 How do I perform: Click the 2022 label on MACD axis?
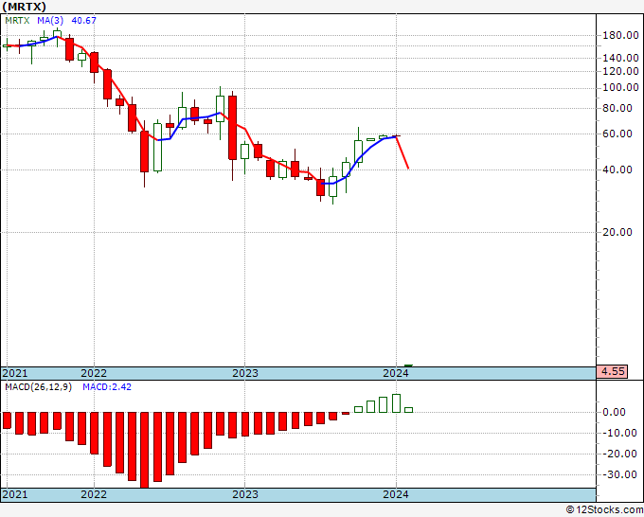tap(94, 494)
